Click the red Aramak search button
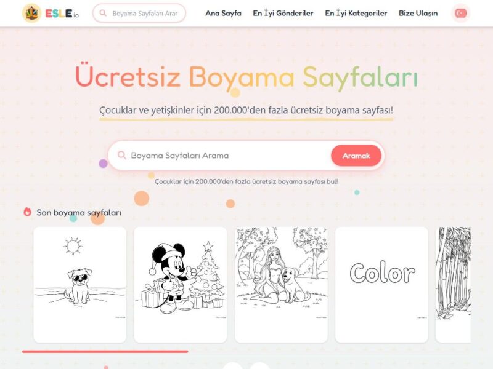This screenshot has height=369, width=493. coord(356,156)
